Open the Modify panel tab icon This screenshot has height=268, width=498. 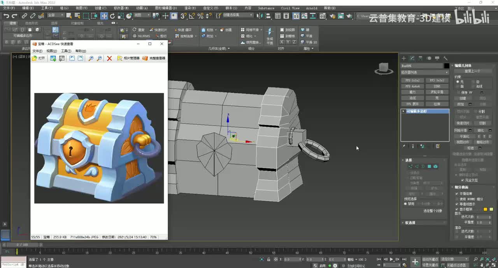click(412, 58)
